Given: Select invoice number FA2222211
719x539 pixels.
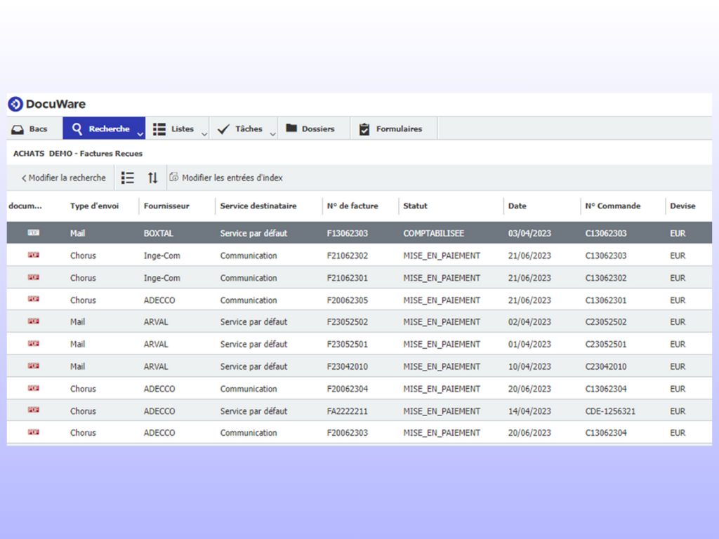Looking at the screenshot, I should 347,411.
